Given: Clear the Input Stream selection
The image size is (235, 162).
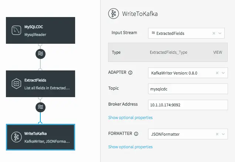Looking at the screenshot, I should pyautogui.click(x=214, y=33).
